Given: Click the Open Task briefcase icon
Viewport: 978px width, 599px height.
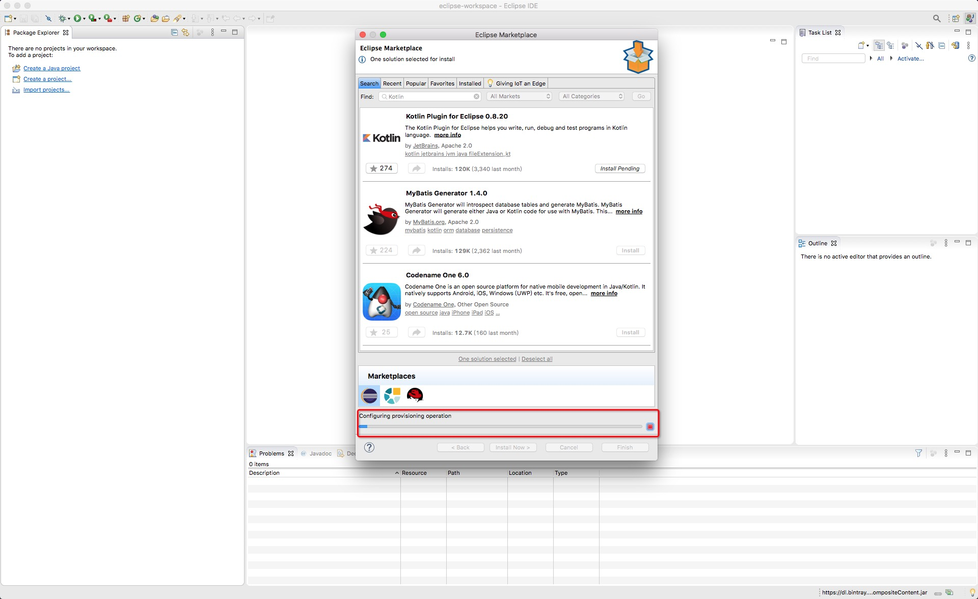Looking at the screenshot, I should click(x=166, y=18).
